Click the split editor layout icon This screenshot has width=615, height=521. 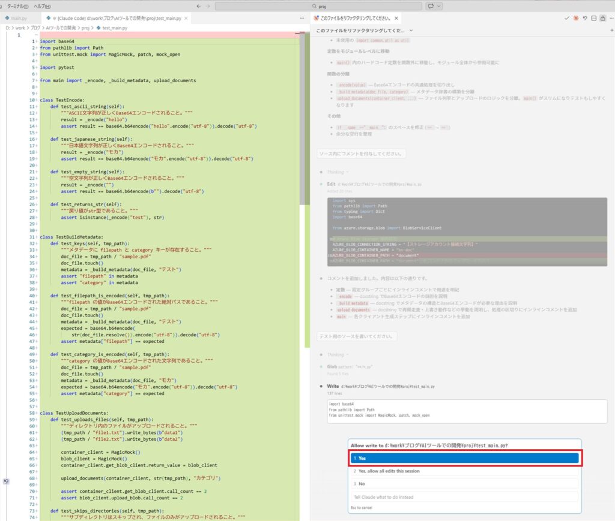594,19
